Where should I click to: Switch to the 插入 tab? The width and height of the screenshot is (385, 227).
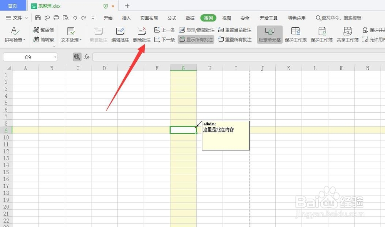tap(126, 18)
